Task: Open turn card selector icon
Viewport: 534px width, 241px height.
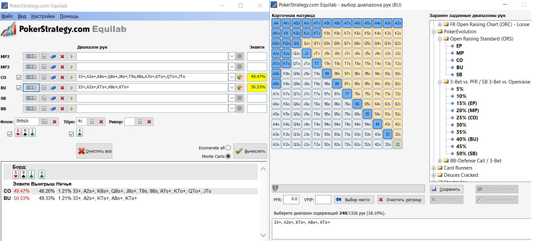Action: [92, 122]
